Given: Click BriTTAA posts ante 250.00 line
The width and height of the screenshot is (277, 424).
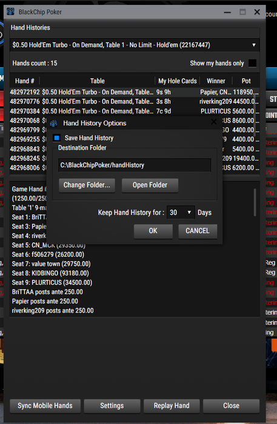Looking at the screenshot, I should point(47,292).
